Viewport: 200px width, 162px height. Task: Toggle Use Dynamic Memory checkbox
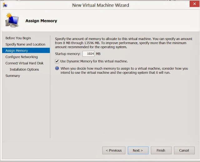click(57, 61)
